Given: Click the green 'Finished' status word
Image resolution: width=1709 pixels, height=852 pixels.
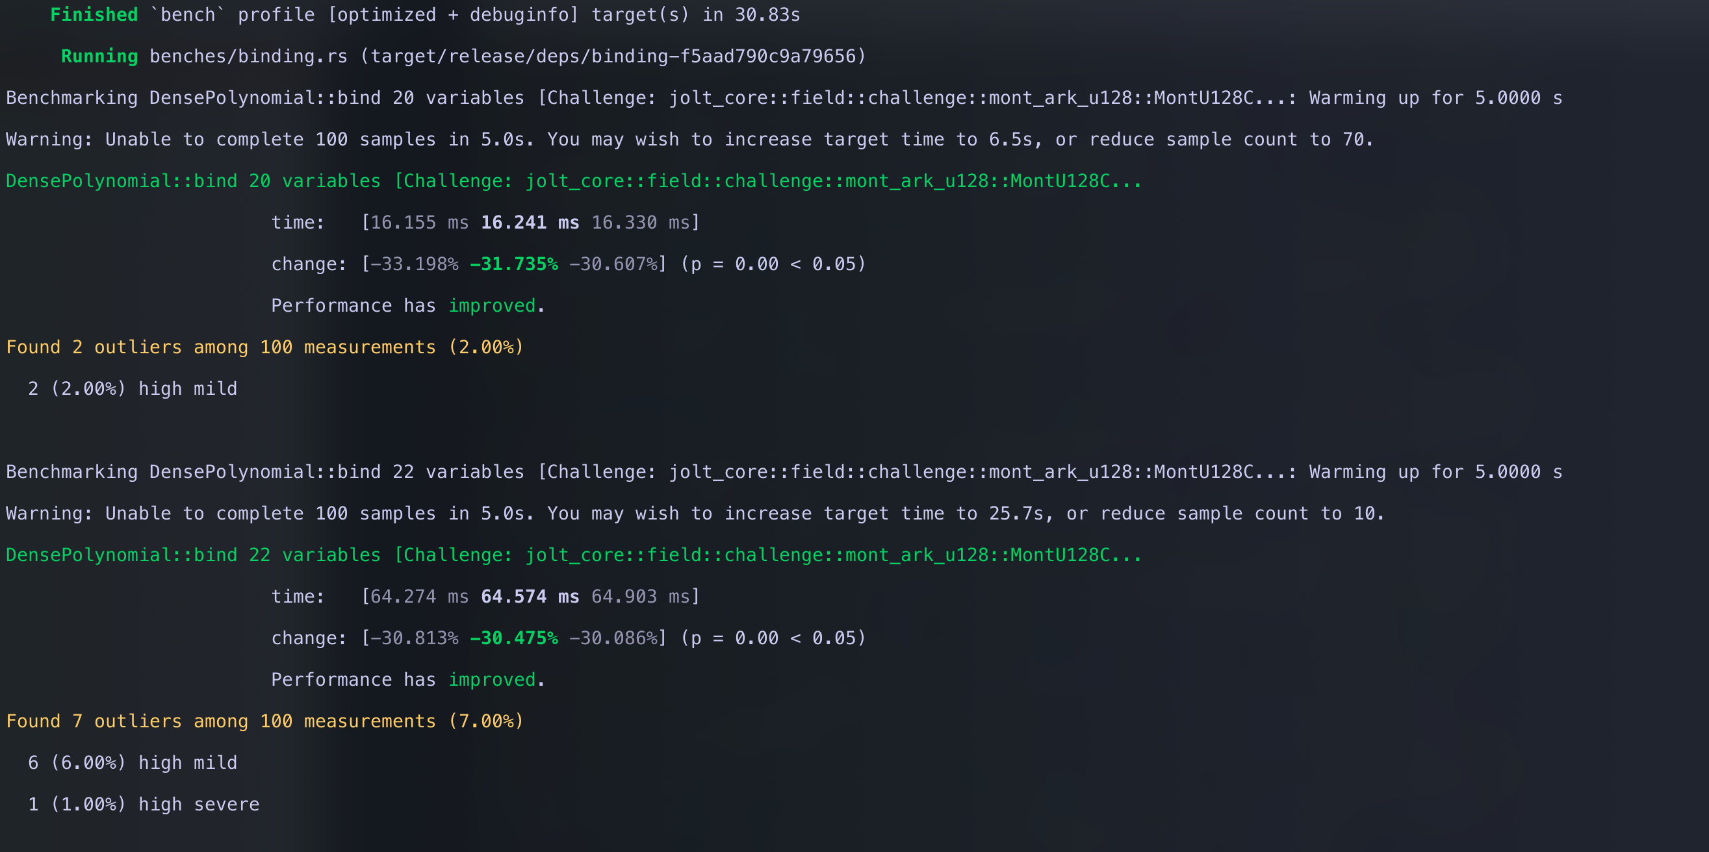Looking at the screenshot, I should [94, 14].
